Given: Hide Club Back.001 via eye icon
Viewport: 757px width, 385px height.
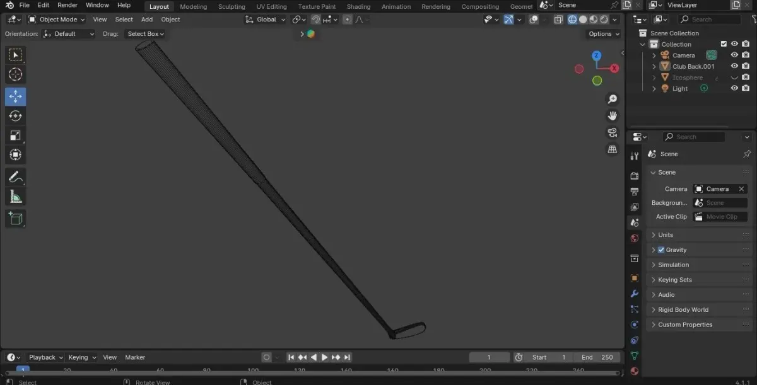Looking at the screenshot, I should tap(734, 66).
